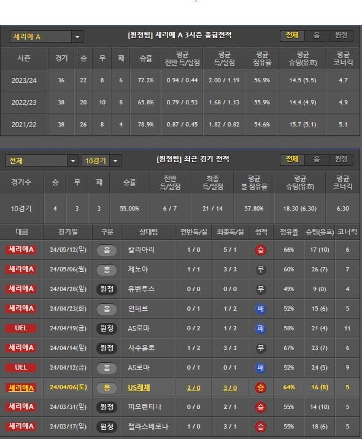The width and height of the screenshot is (362, 439).
Task: Click the 무 result badge for 제노아
Action: coord(260,270)
